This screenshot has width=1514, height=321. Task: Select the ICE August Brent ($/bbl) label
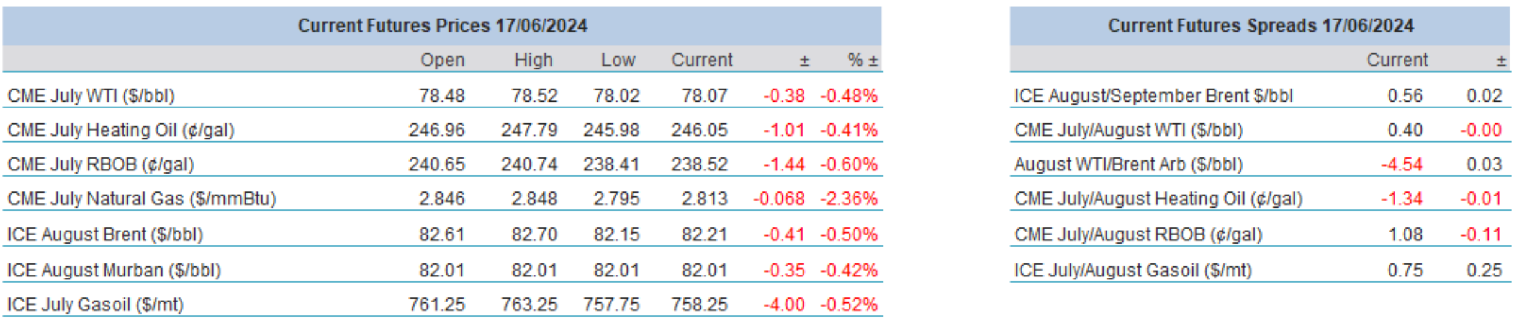[x=105, y=234]
